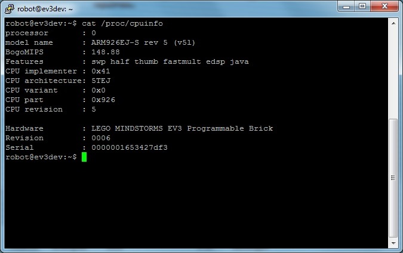
Task: Click the scrollbar up arrow
Action: pos(393,23)
